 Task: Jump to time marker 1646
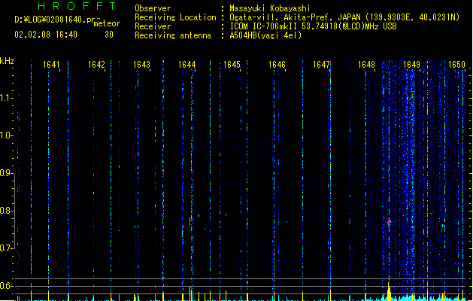277,65
